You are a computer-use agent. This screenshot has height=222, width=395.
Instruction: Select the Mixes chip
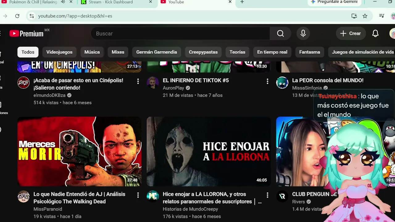tap(118, 52)
